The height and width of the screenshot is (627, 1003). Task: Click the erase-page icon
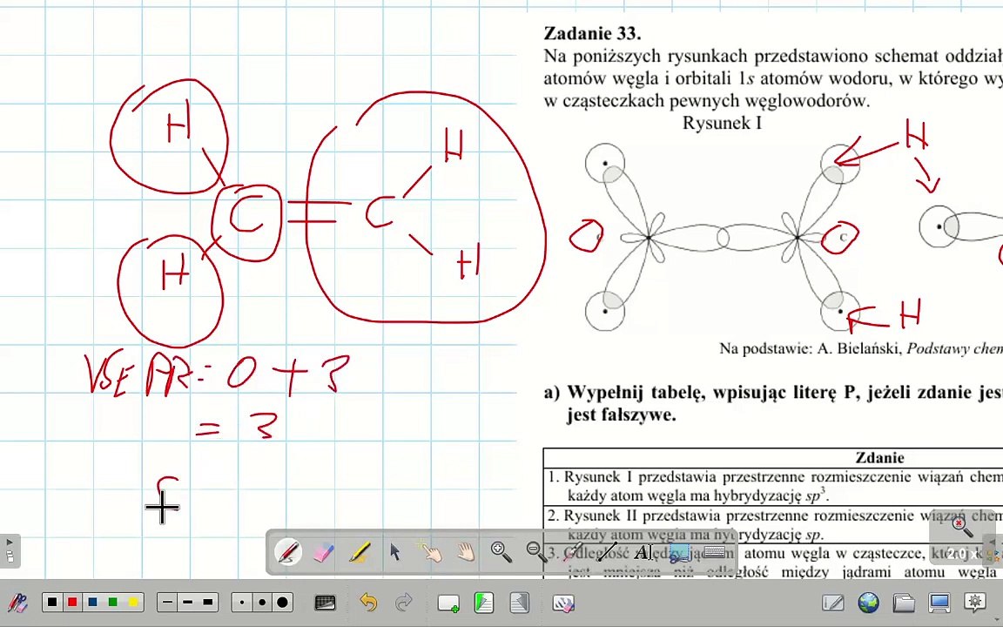563,603
